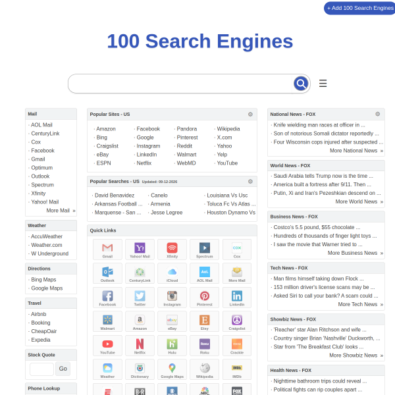Click the Stock Quote Go button
The height and width of the screenshot is (395, 395).
[x=63, y=369]
